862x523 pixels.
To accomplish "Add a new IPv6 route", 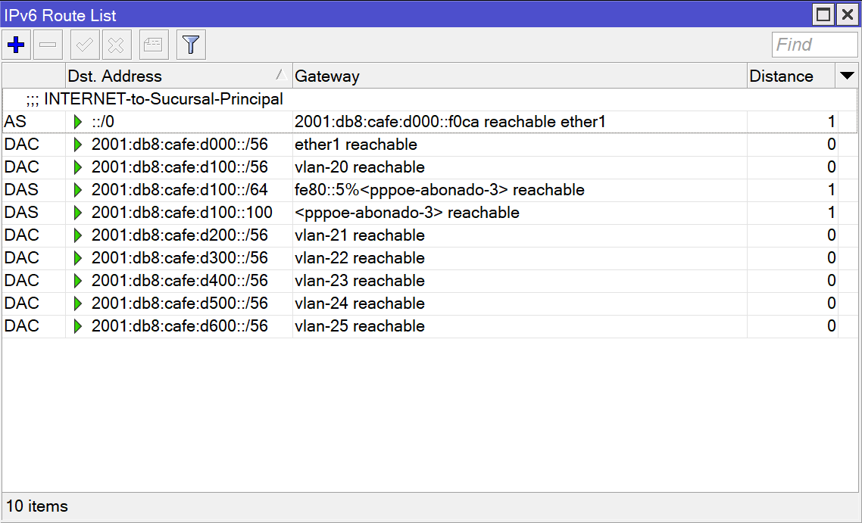I will [x=16, y=44].
